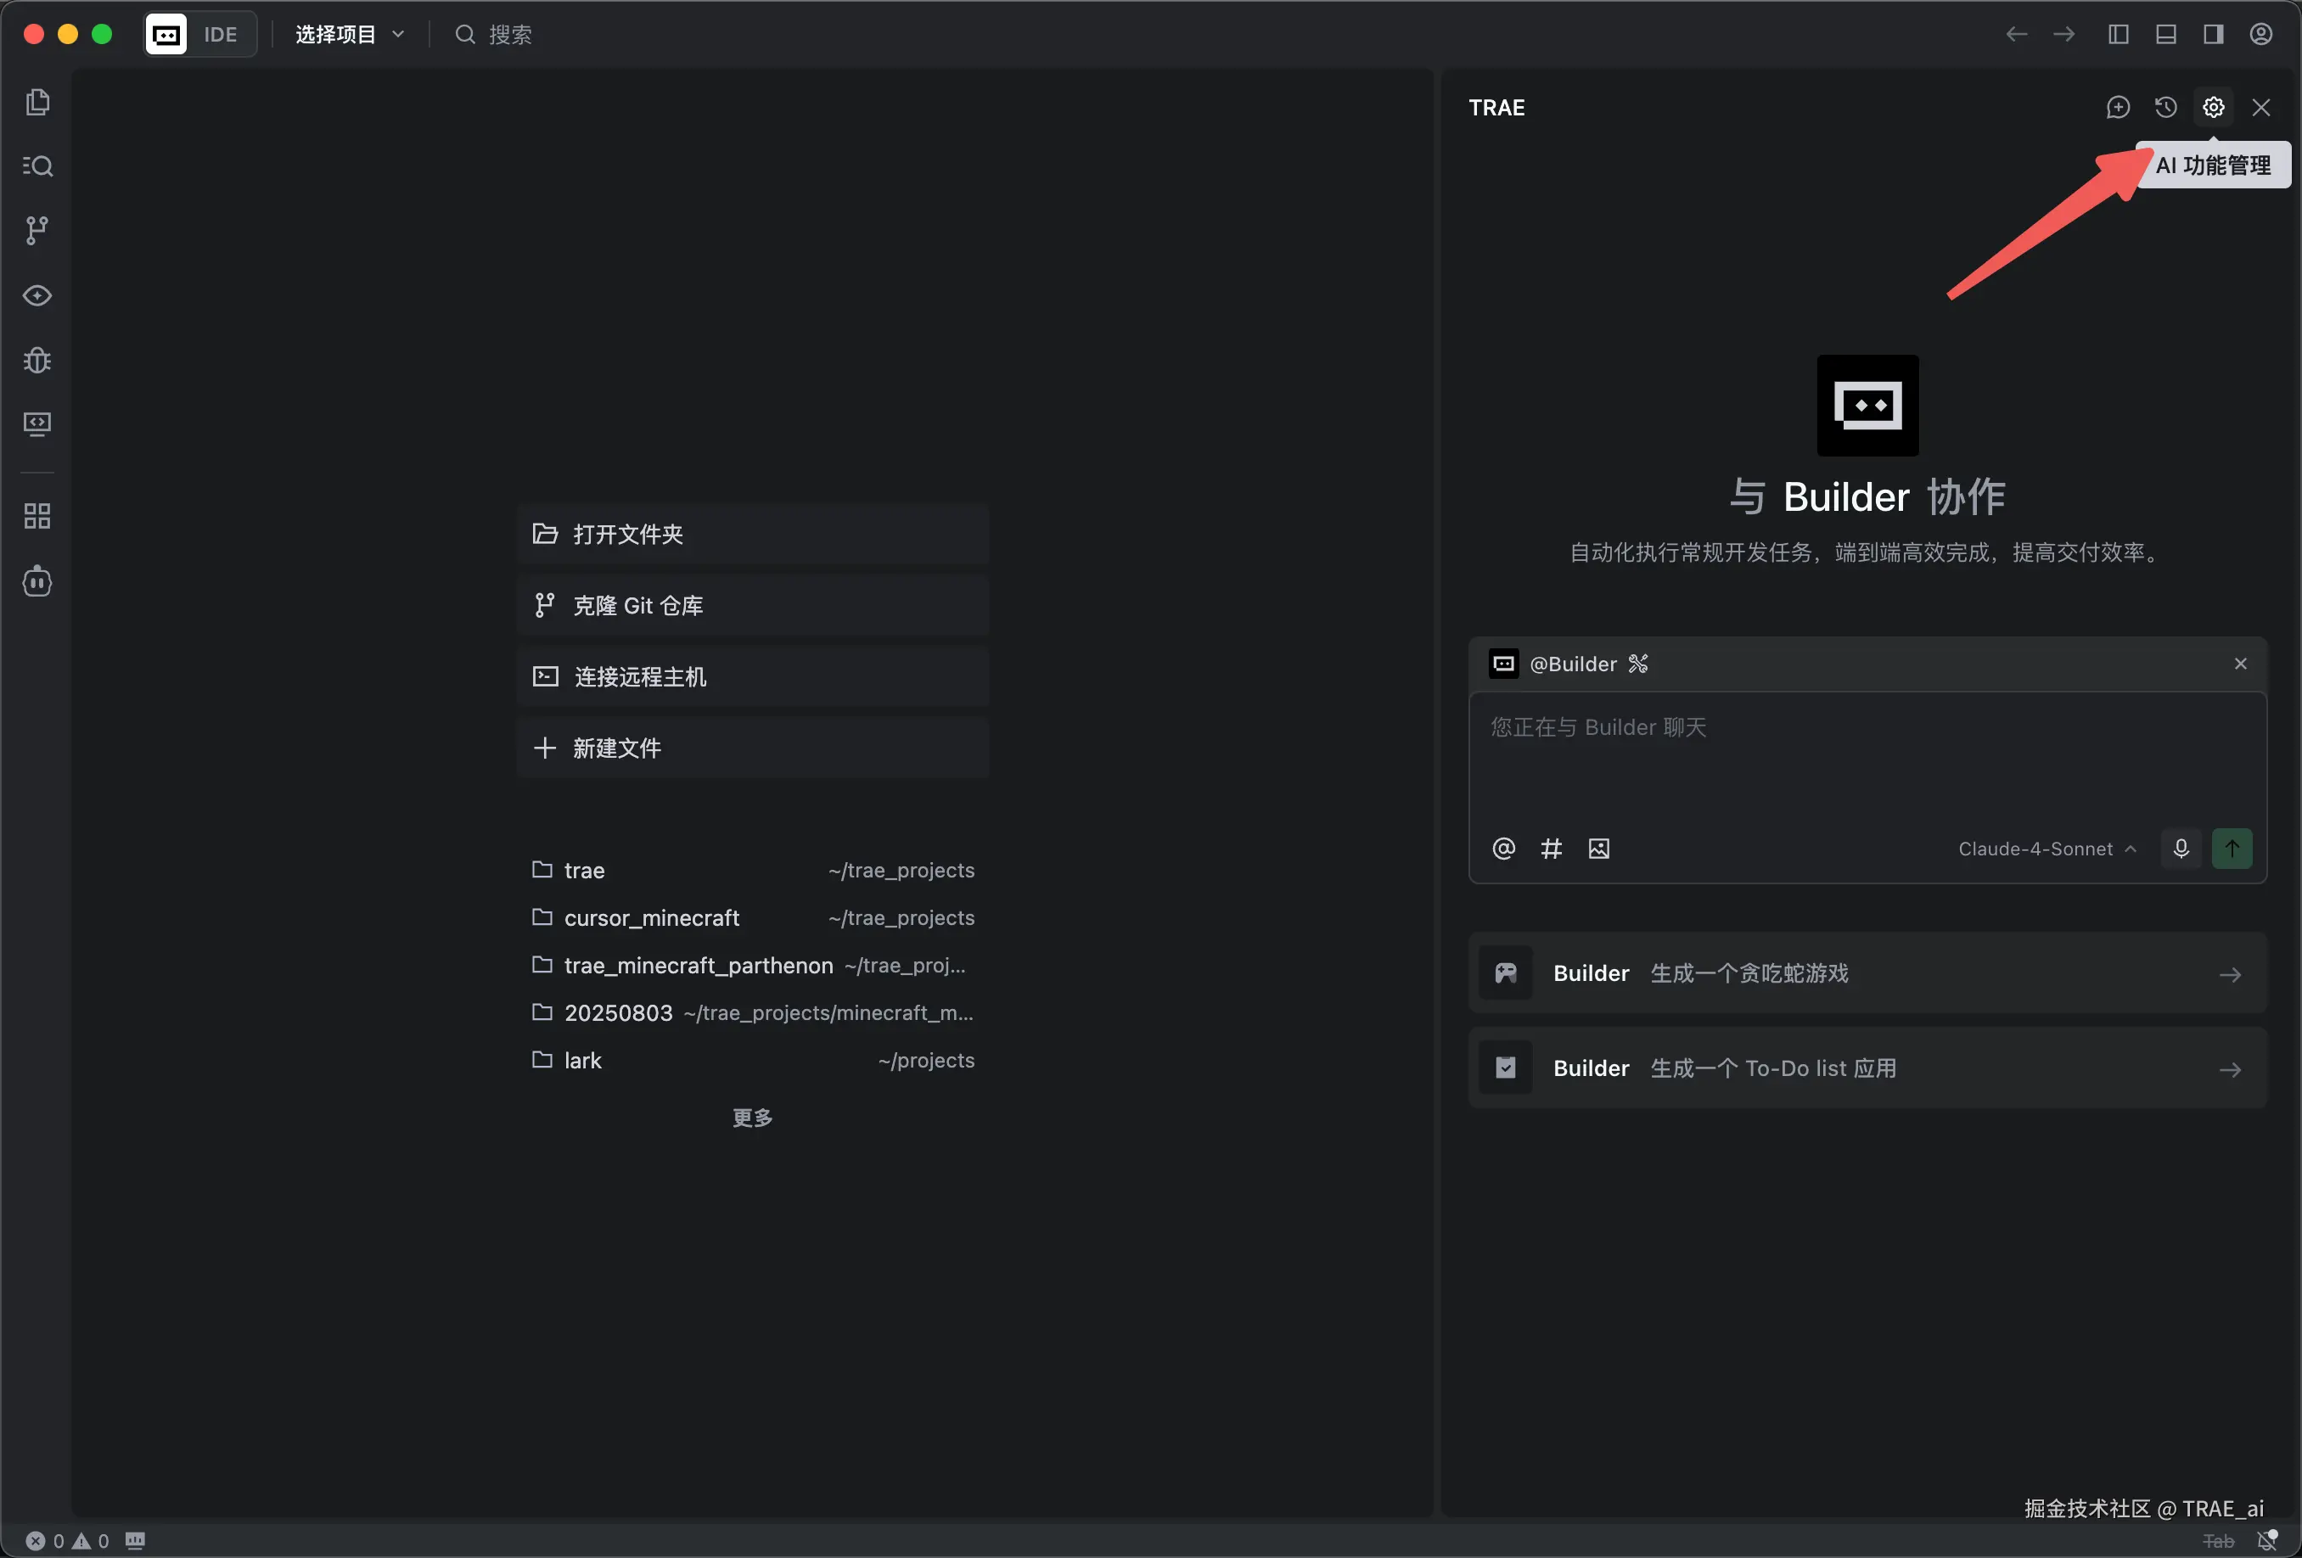Open the Source Control branch icon
The image size is (2302, 1558).
coord(37,230)
